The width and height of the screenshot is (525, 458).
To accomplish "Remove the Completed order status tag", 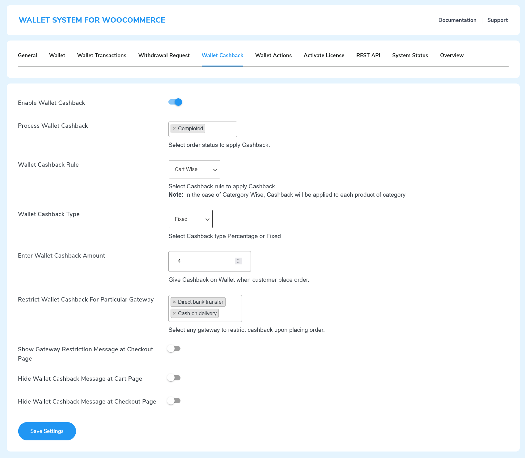I will coord(174,129).
